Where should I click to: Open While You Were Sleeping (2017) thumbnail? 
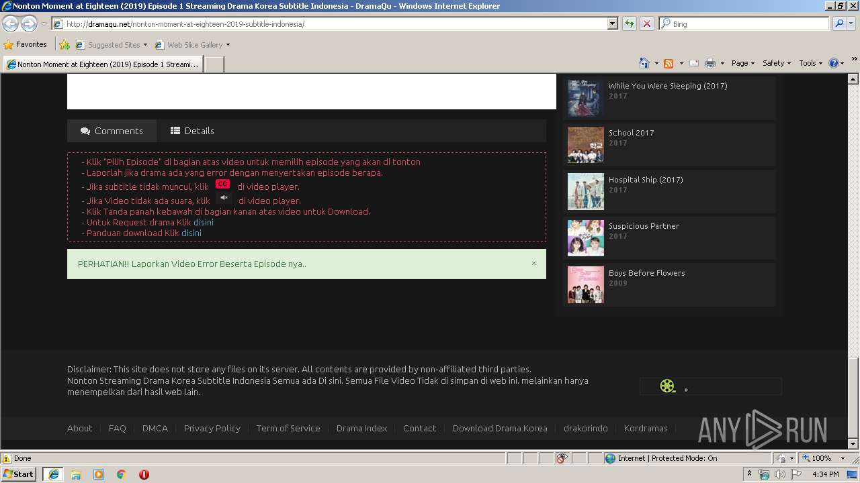coord(586,99)
